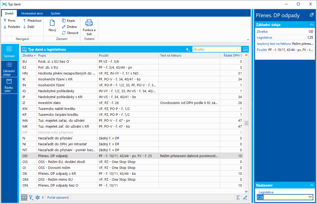
Task: Refresh with the Obnovit button
Action: coord(70,33)
